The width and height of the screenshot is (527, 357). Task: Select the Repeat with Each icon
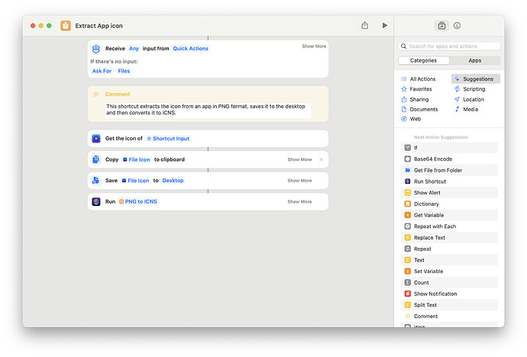407,226
